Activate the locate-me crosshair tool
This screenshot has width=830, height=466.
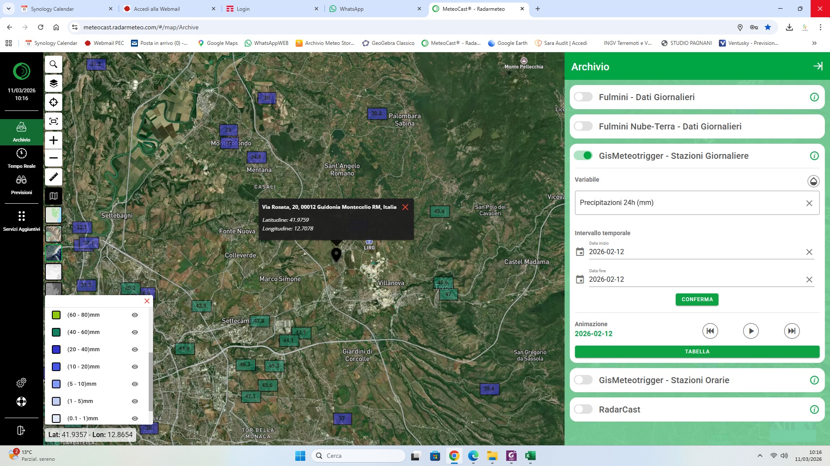(x=54, y=102)
